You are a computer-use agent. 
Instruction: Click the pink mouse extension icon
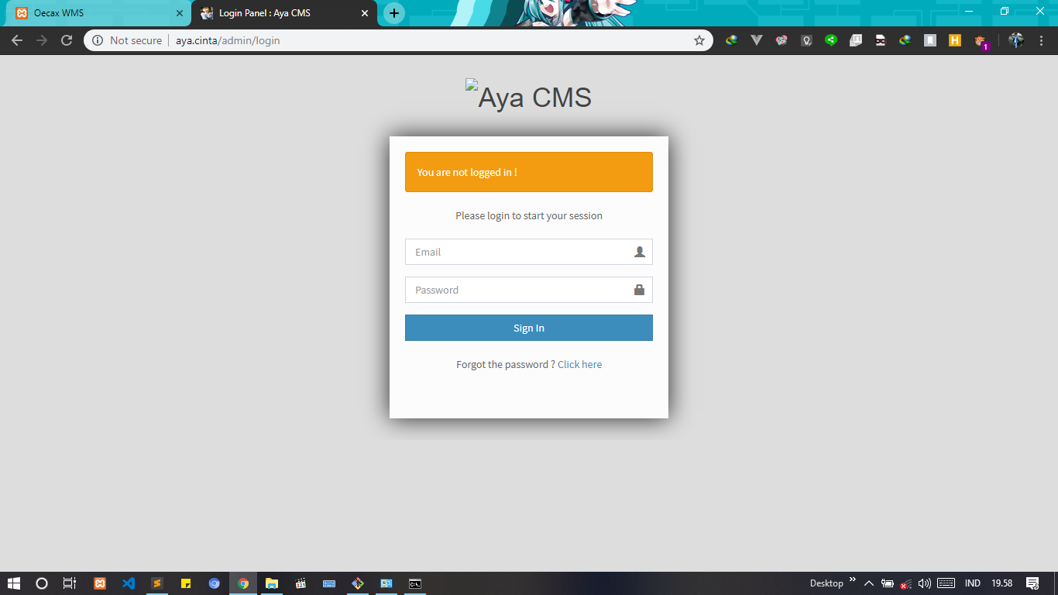781,40
